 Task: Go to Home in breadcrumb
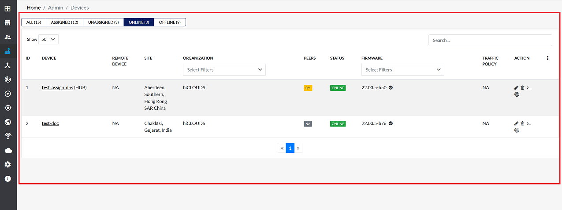(x=33, y=7)
